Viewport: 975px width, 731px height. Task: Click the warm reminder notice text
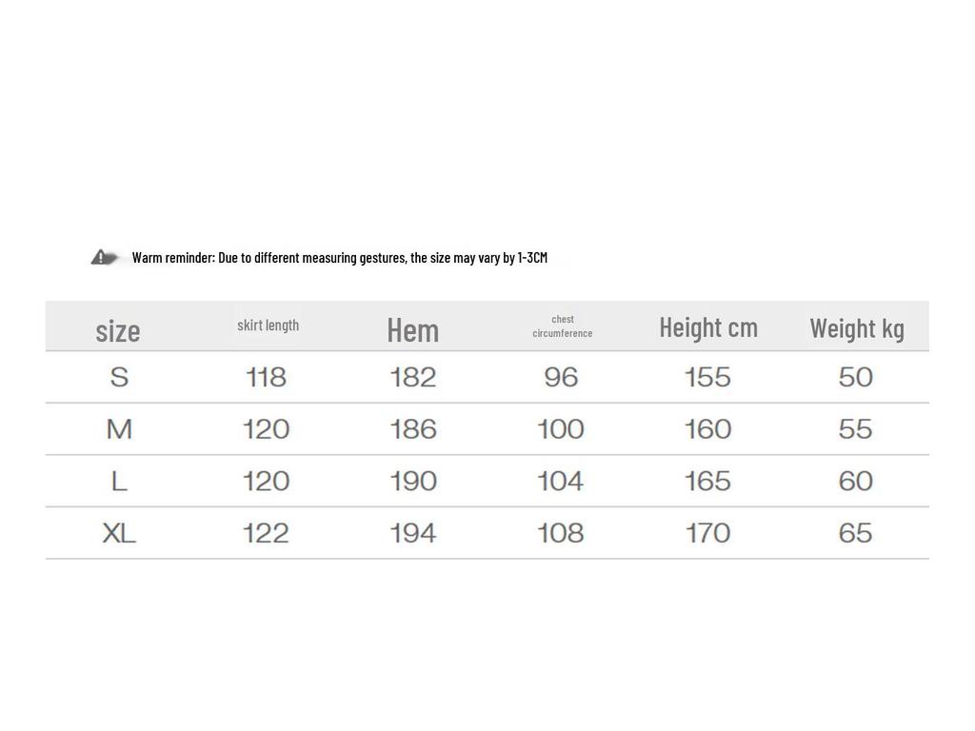click(x=339, y=257)
